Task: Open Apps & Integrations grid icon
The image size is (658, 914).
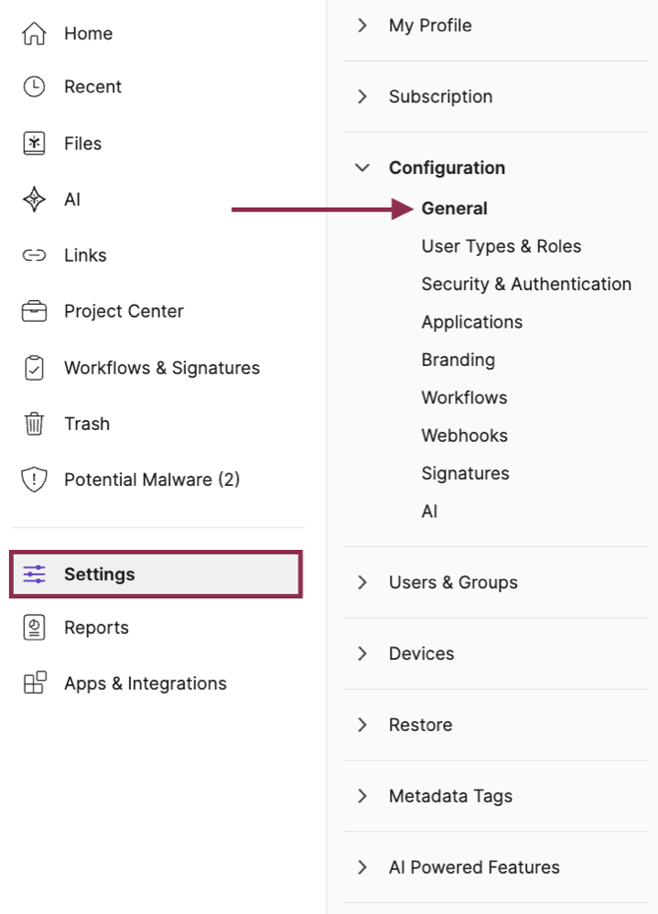Action: coord(34,683)
